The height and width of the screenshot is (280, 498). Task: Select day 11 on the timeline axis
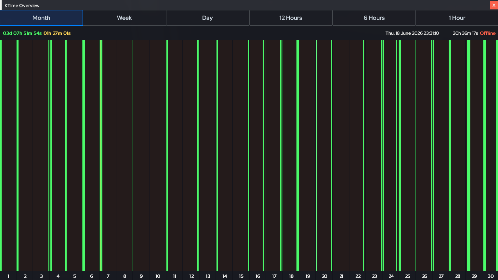point(175,276)
